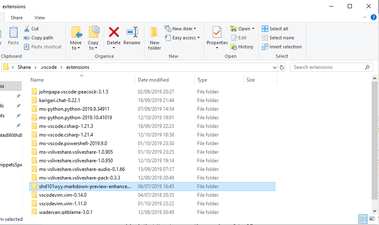Select folder karigari.chat-0.22.1
The image size is (379, 225).
coord(152,100)
